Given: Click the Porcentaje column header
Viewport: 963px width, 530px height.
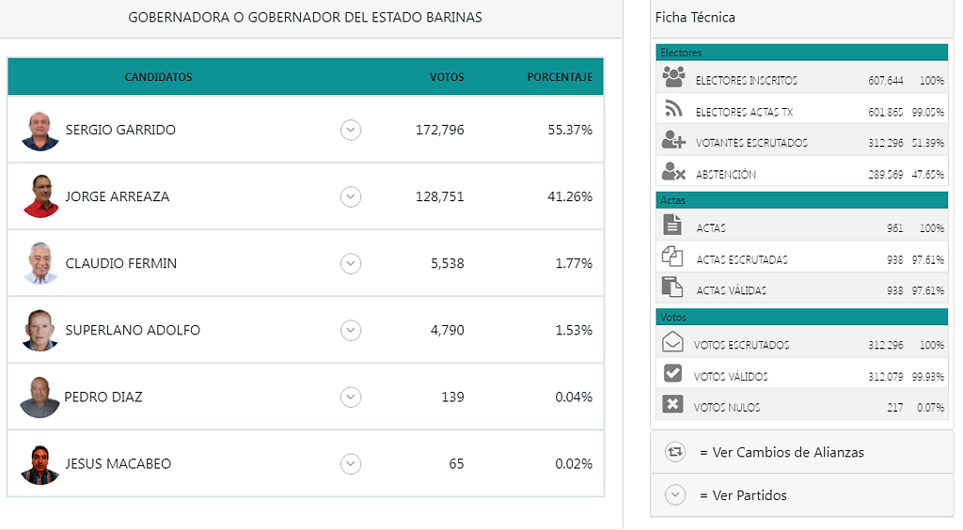Looking at the screenshot, I should click(x=559, y=77).
